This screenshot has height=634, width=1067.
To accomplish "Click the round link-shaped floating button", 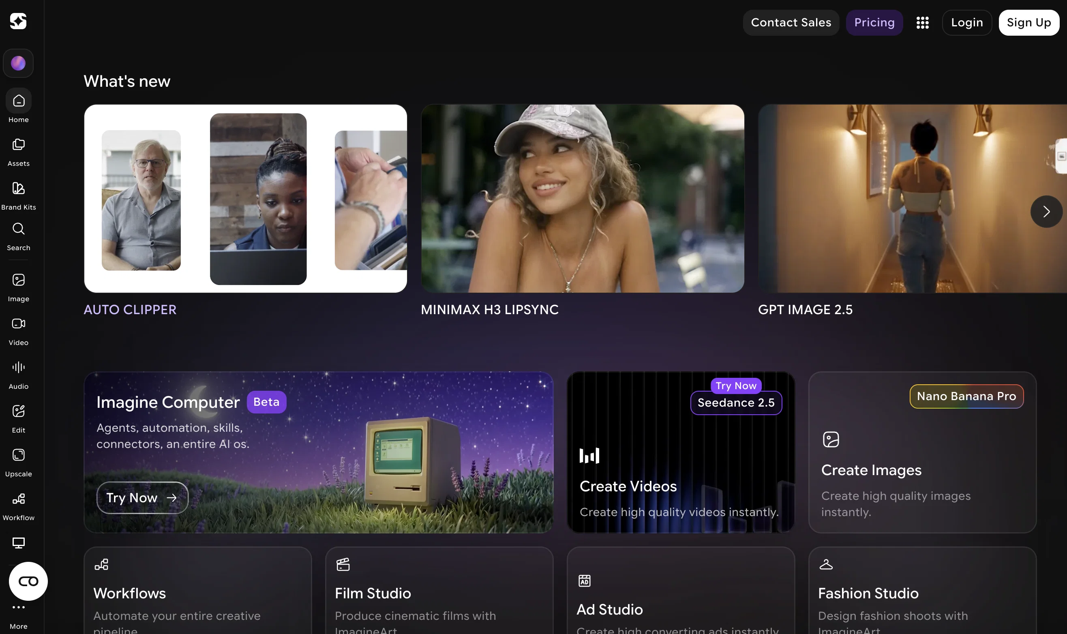I will [28, 581].
